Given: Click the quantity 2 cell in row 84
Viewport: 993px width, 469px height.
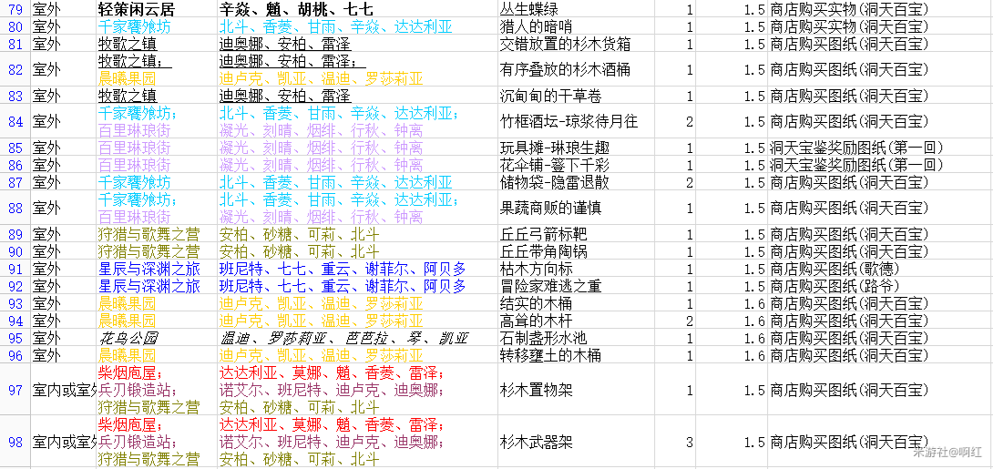Looking at the screenshot, I should [x=675, y=121].
